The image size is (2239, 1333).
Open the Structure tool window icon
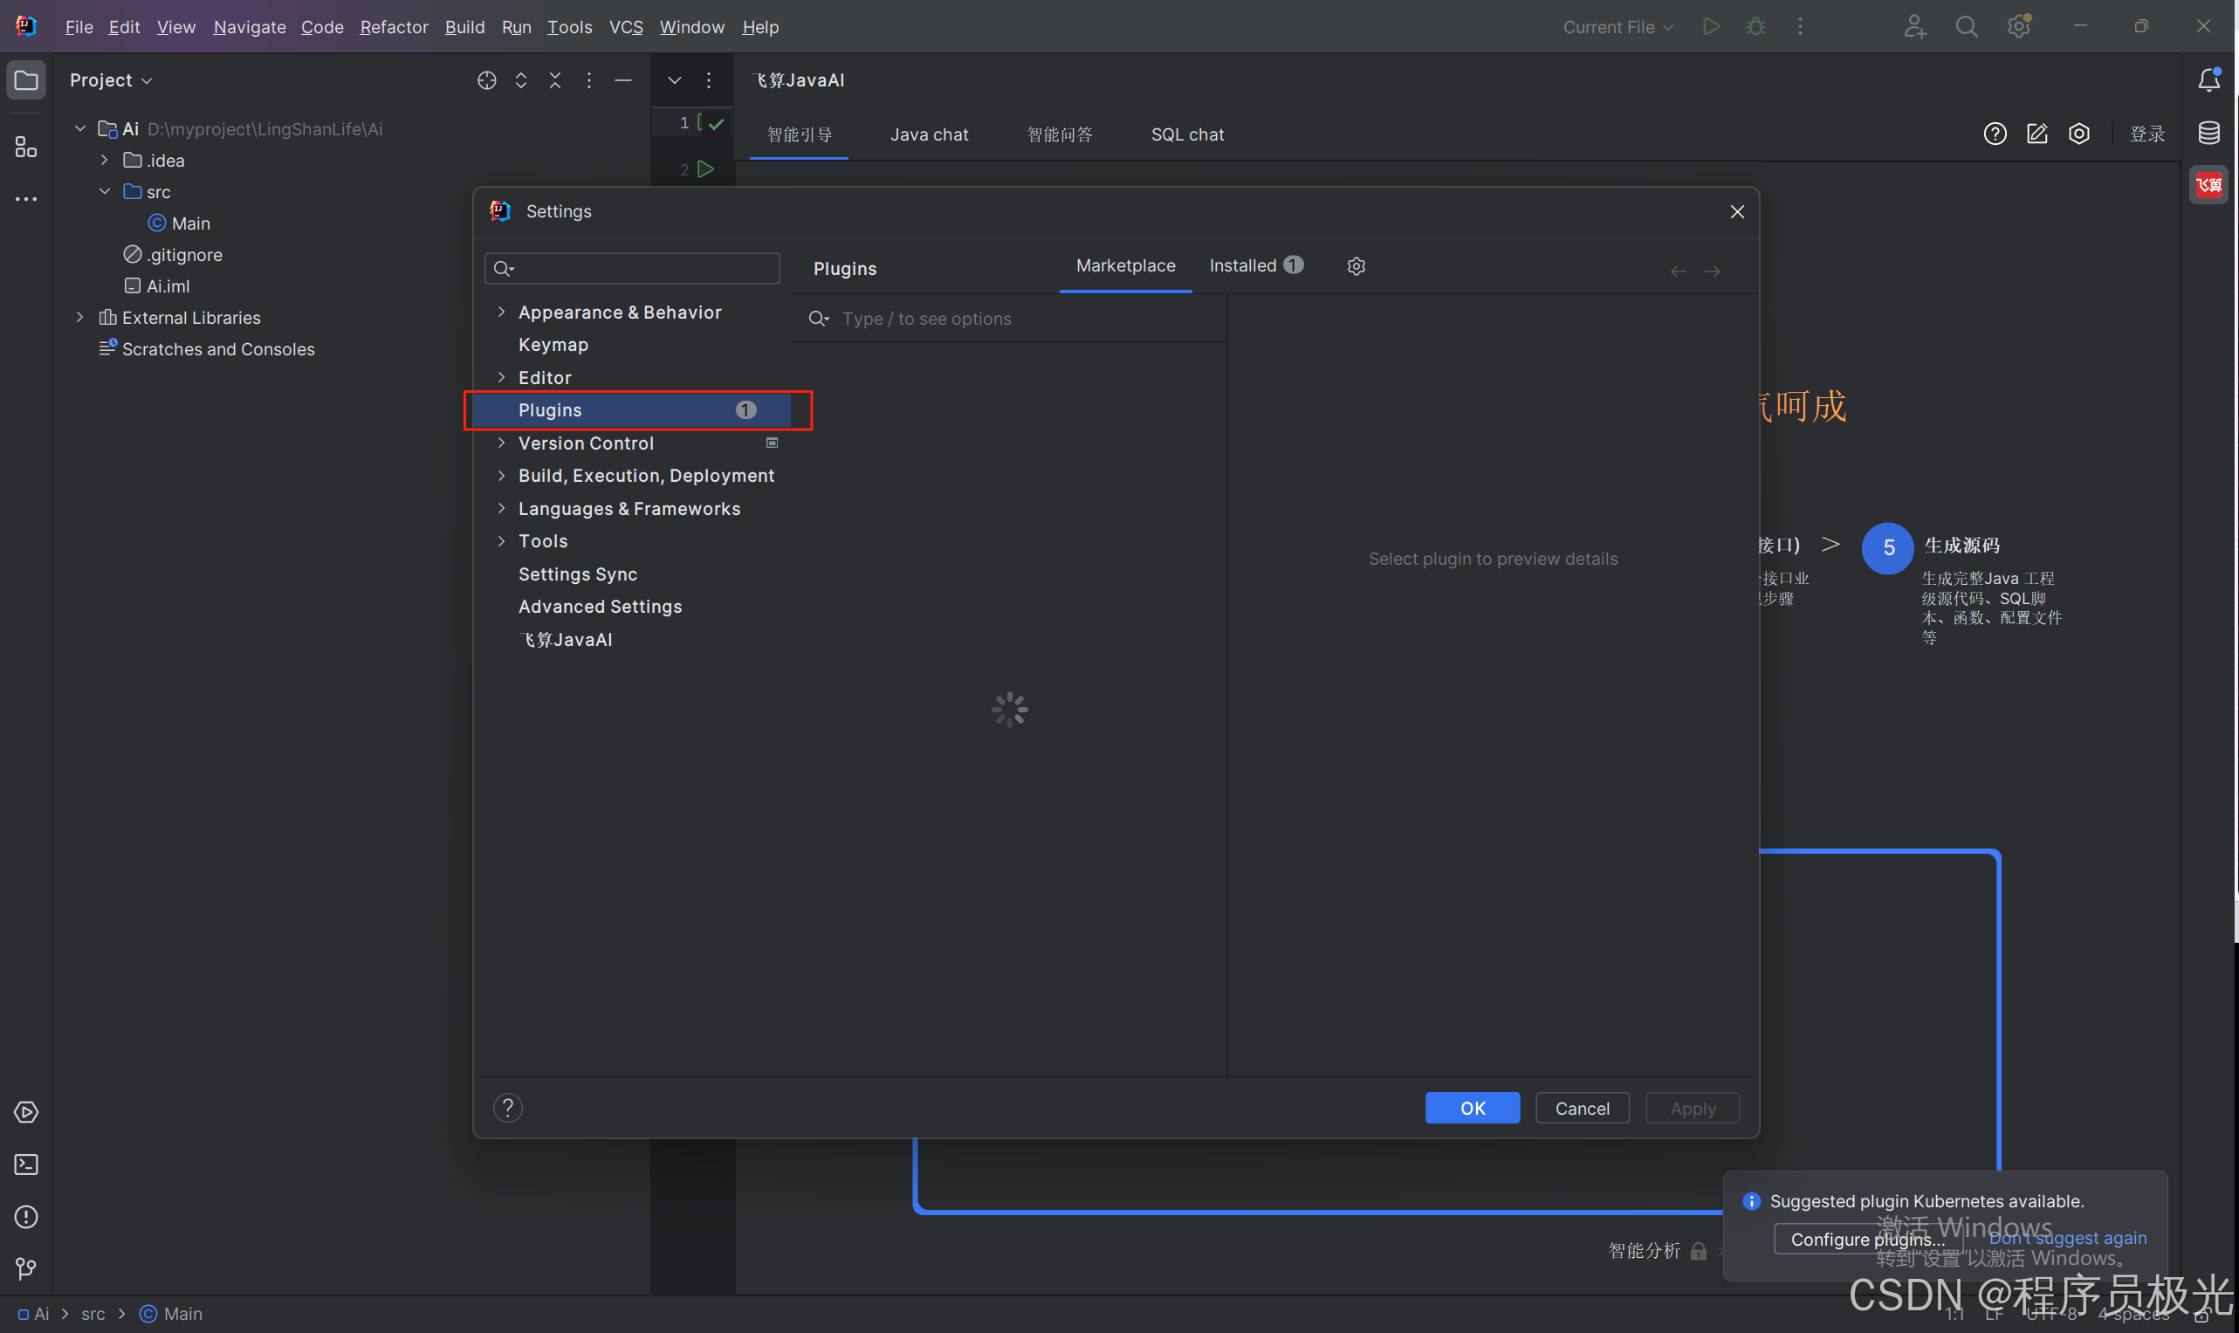pos(26,147)
